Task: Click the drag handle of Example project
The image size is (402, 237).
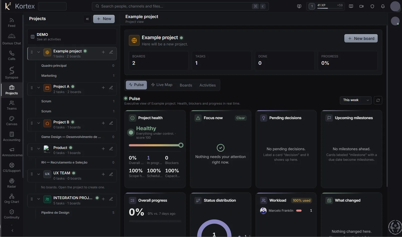Action: [x=32, y=52]
